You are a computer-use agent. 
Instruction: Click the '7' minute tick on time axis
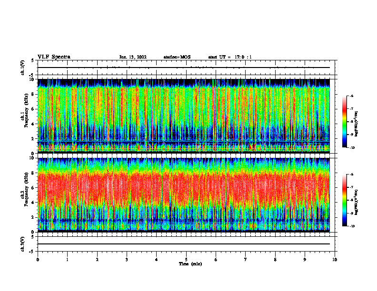246,260
